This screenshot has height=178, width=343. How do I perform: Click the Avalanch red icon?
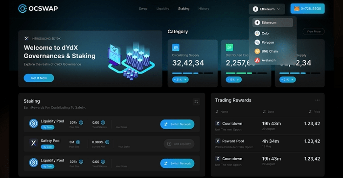[257, 60]
